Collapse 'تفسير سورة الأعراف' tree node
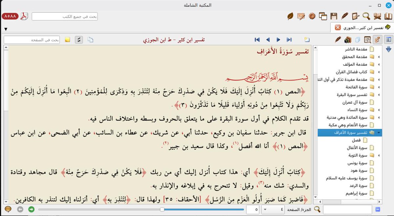This screenshot has width=394, height=216. (379, 133)
